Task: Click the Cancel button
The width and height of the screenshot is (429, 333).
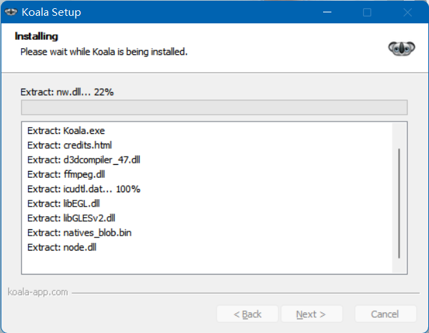Action: (x=386, y=314)
